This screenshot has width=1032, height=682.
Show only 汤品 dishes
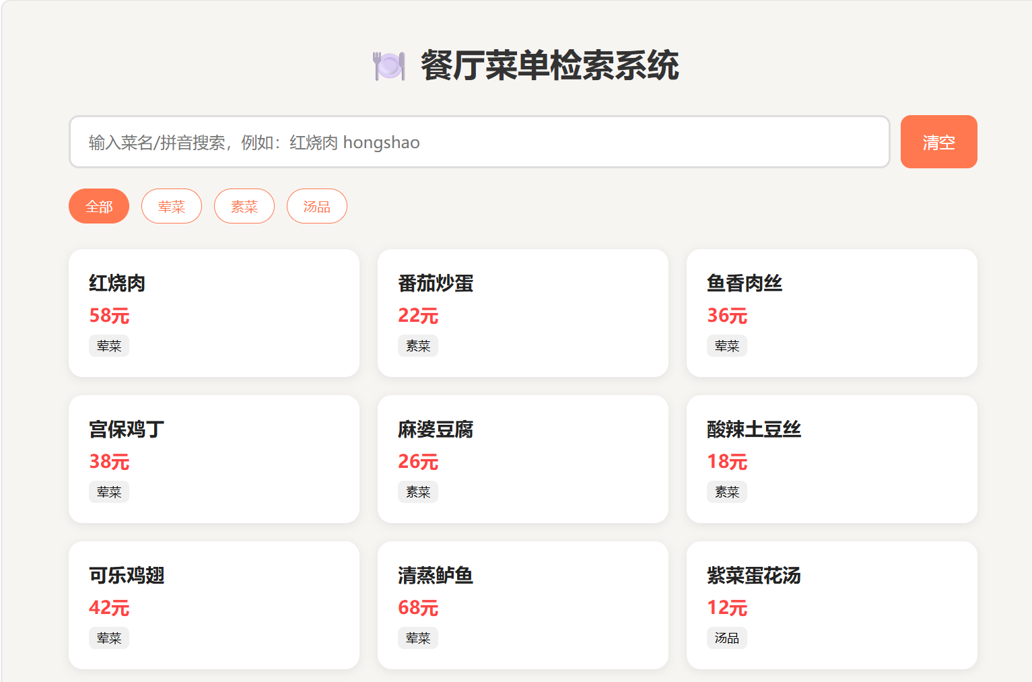click(x=317, y=206)
